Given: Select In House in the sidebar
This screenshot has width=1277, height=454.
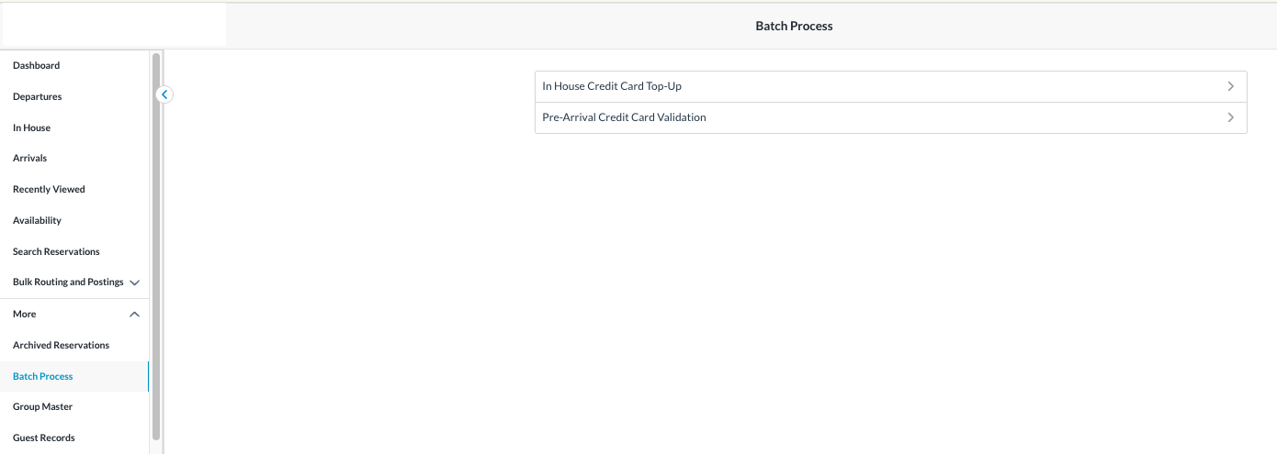Looking at the screenshot, I should pyautogui.click(x=32, y=127).
